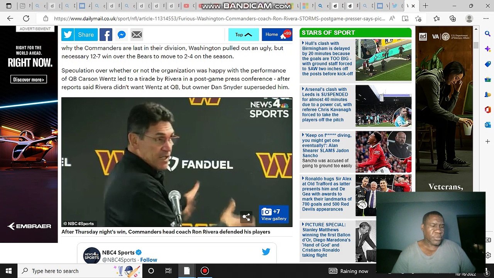Open Immersive reader icon
Viewport: 494px width, 278px height.
(x=405, y=19)
